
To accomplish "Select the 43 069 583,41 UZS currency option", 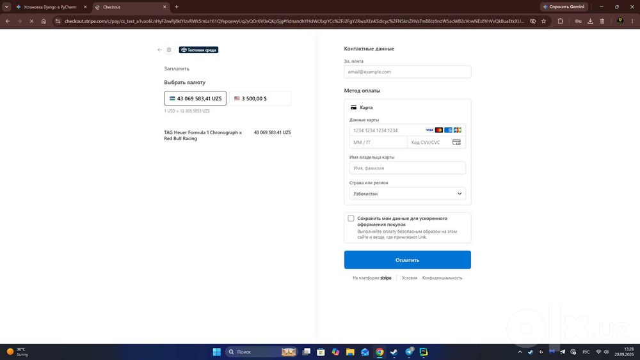I will (x=195, y=98).
